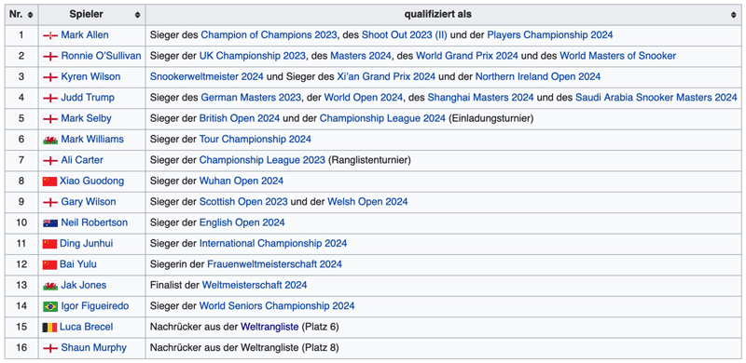Follow the Saudi Arabia Snooker Masters 2024 link
The image size is (746, 363).
[656, 98]
